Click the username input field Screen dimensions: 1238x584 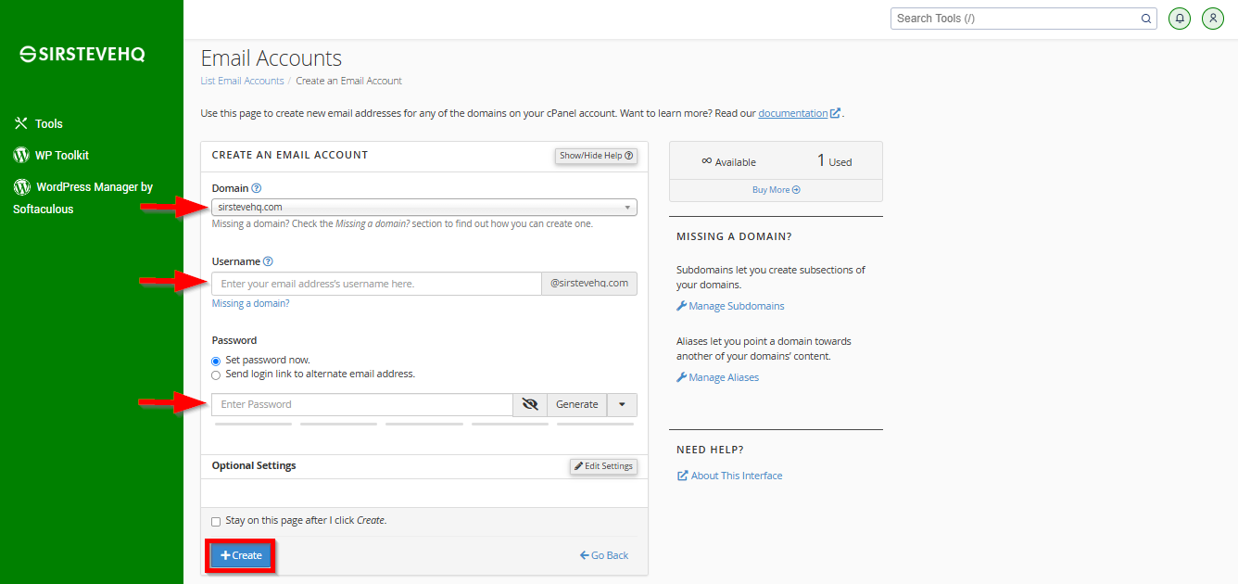[x=376, y=284]
